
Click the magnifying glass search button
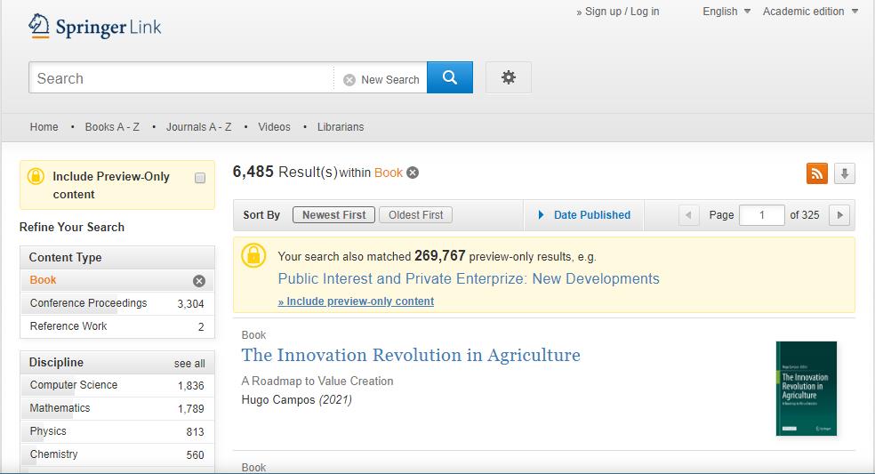[x=450, y=78]
